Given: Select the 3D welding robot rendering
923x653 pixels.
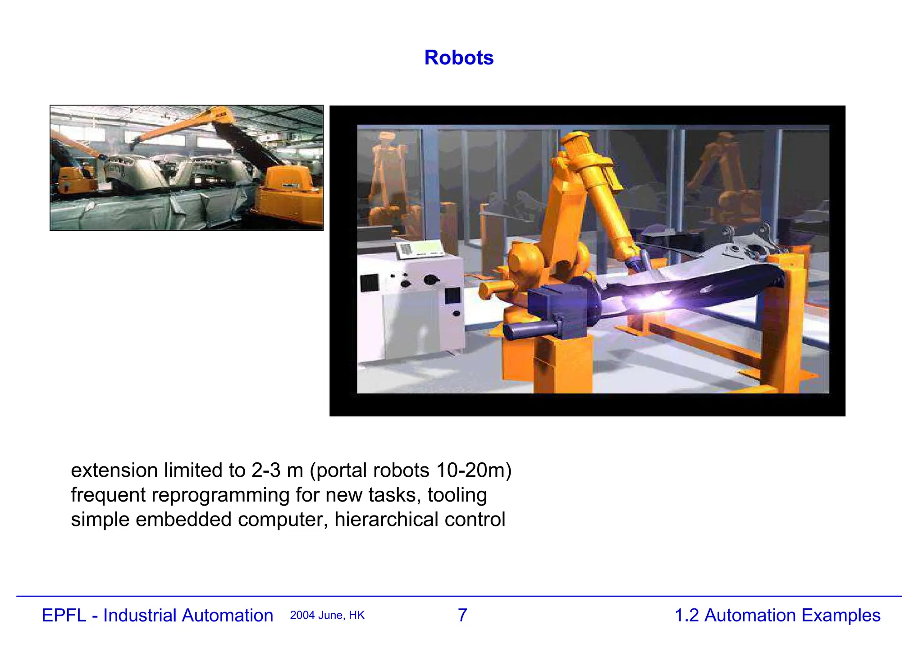Looking at the screenshot, I should (x=587, y=260).
